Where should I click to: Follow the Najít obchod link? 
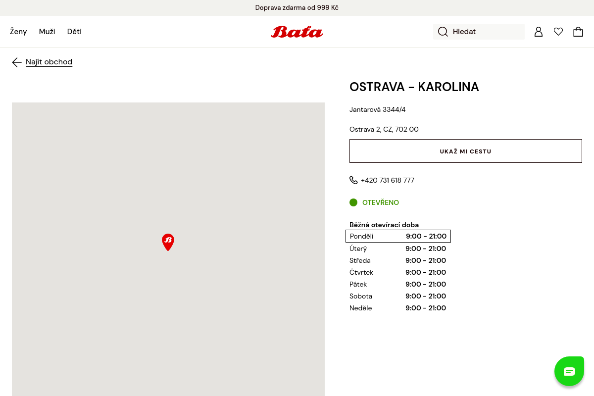[49, 62]
